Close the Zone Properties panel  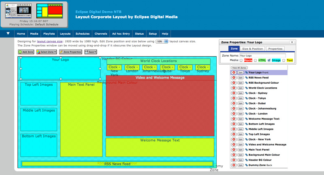292,42
